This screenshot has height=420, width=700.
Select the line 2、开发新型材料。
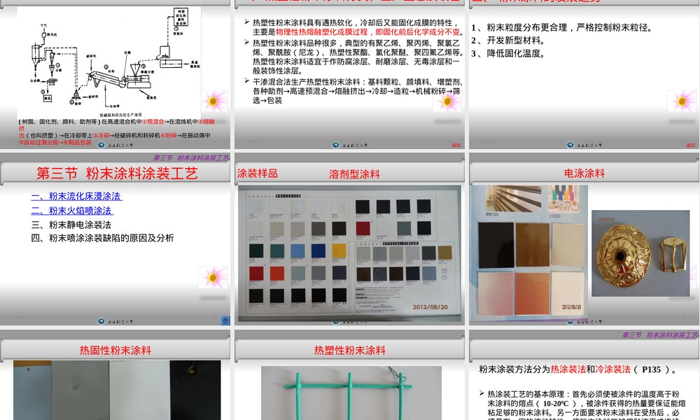click(508, 41)
